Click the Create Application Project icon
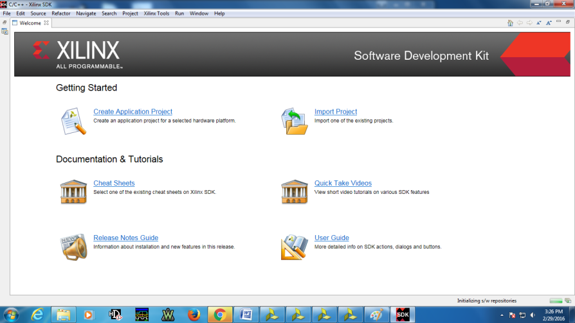This screenshot has width=575, height=323. pyautogui.click(x=73, y=121)
